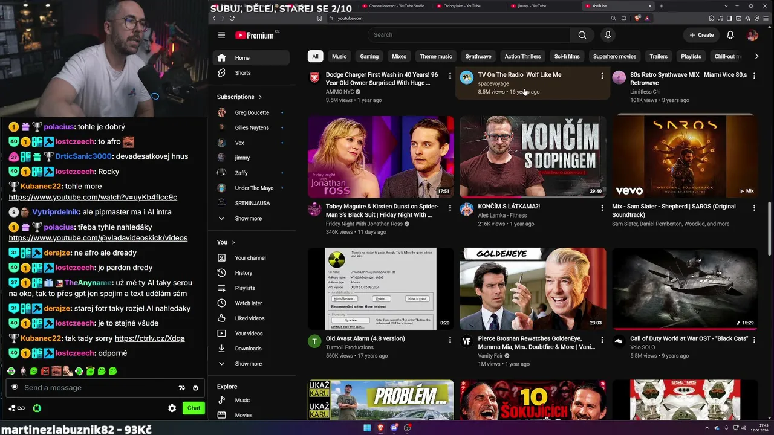Screen dimensions: 774x435
Task: Open Shorts from the sidebar
Action: click(251, 73)
